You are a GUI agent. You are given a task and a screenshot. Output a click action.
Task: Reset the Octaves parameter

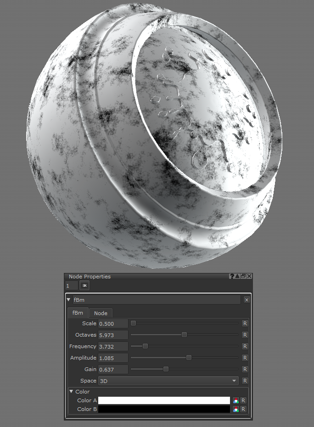tap(245, 335)
